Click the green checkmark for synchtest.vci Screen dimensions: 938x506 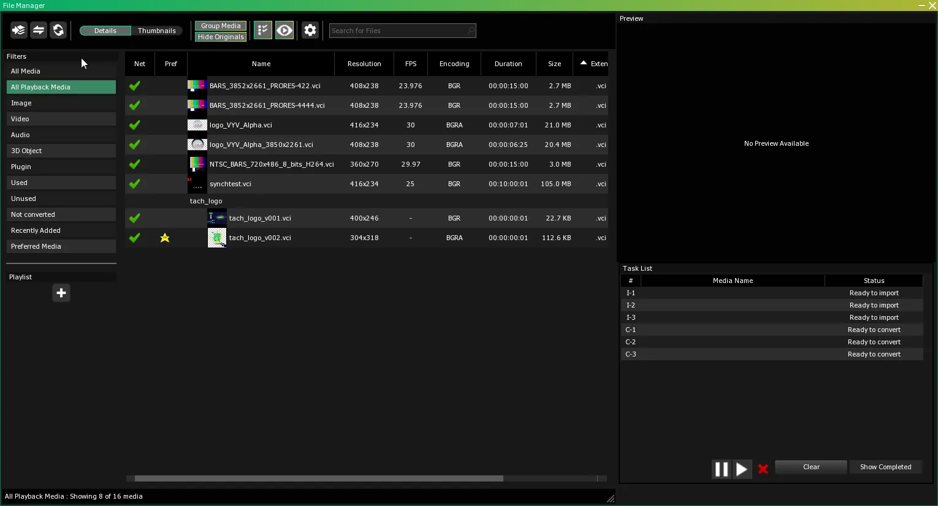point(135,184)
